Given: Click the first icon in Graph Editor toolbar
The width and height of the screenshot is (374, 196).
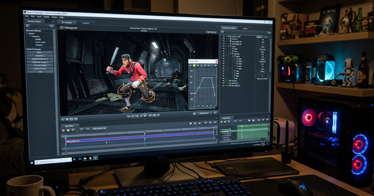Looking at the screenshot, I should click(191, 66).
